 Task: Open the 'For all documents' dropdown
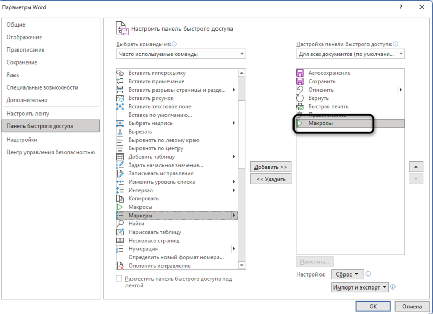click(x=350, y=54)
